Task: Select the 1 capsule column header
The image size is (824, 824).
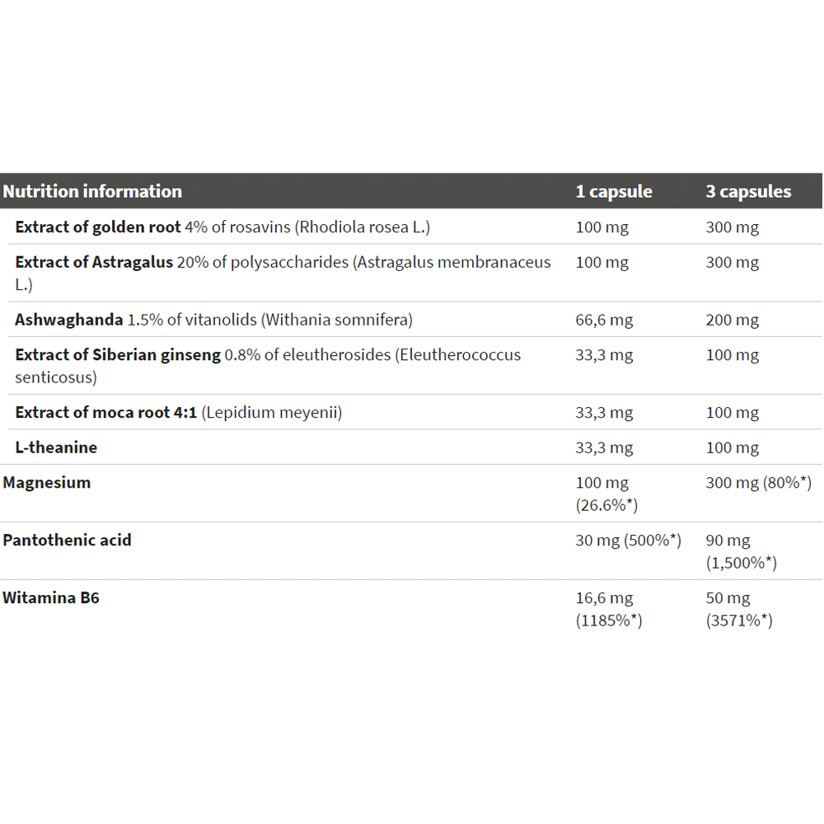Action: click(614, 191)
